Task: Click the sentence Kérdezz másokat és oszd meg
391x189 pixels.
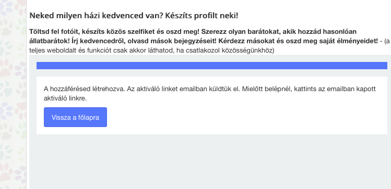Action: 298,41
